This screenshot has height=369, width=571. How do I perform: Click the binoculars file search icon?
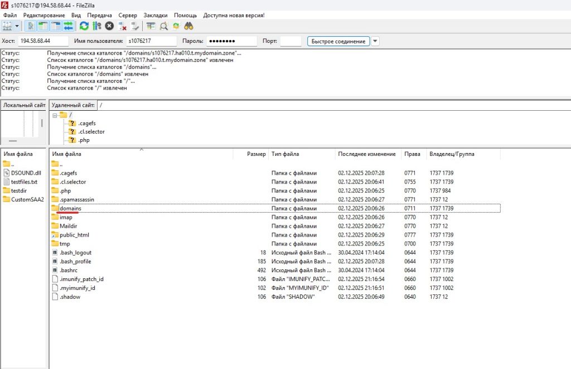click(x=188, y=26)
